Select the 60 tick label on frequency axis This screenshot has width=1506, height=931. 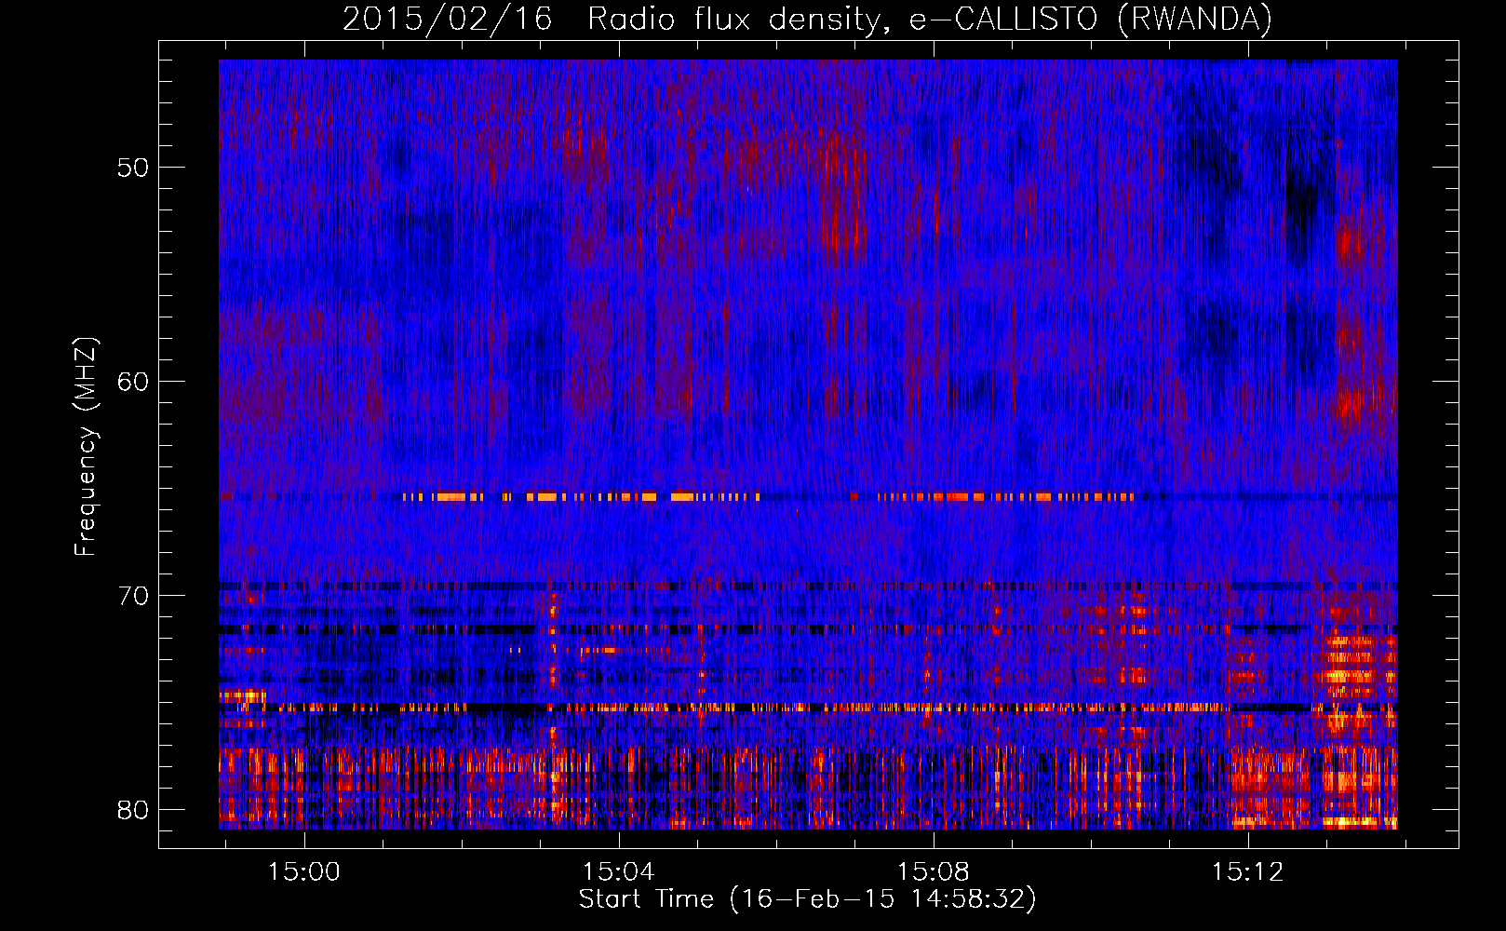tap(133, 382)
